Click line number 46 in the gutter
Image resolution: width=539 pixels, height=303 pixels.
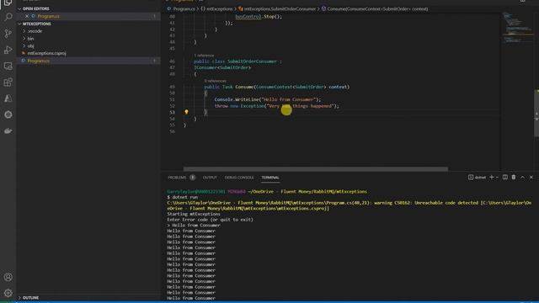pos(172,61)
